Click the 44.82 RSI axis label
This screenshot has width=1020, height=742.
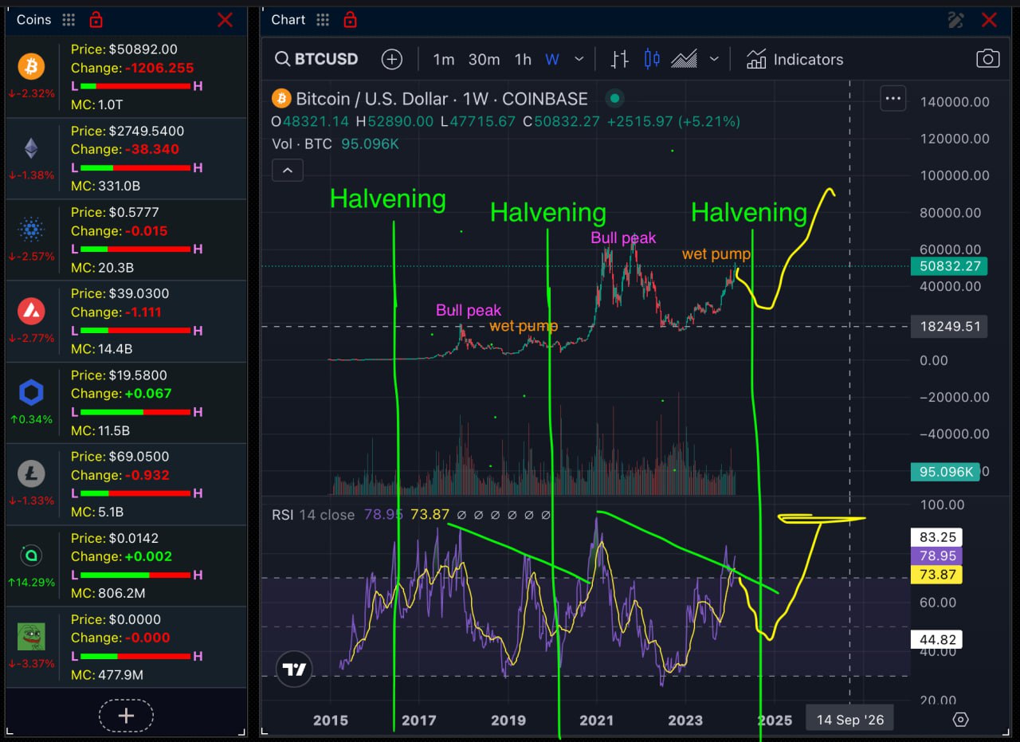[936, 639]
